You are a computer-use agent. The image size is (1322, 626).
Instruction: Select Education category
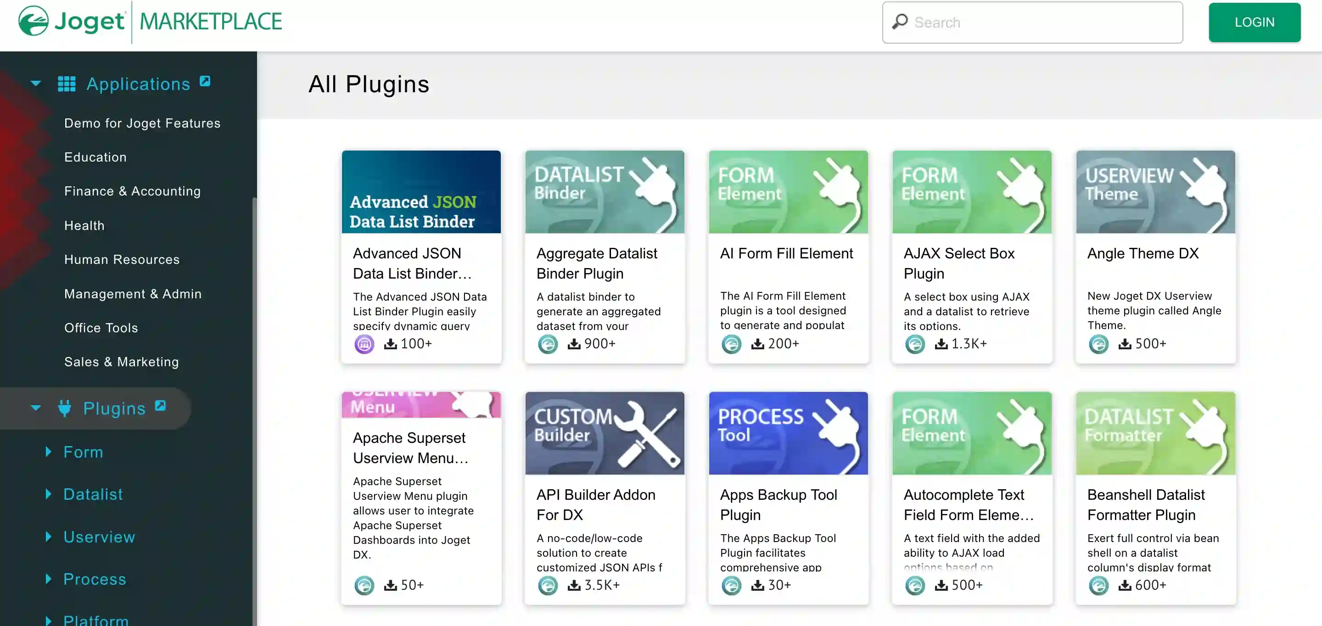pyautogui.click(x=95, y=157)
